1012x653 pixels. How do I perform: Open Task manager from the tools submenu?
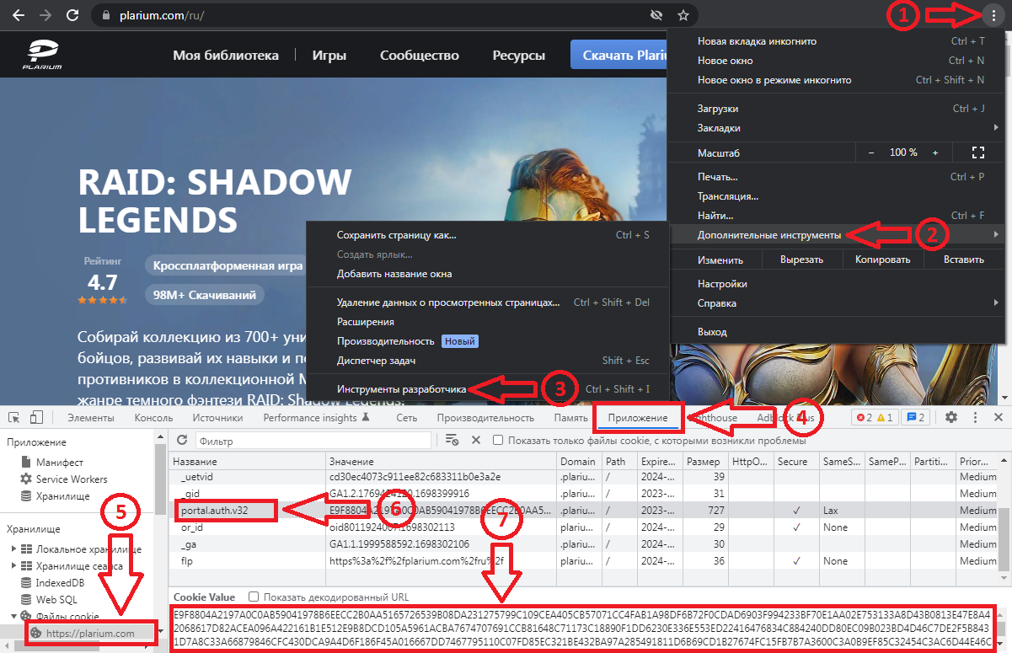[489, 361]
